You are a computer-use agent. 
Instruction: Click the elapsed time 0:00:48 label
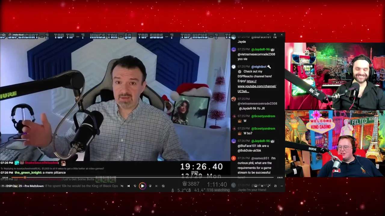point(5,178)
